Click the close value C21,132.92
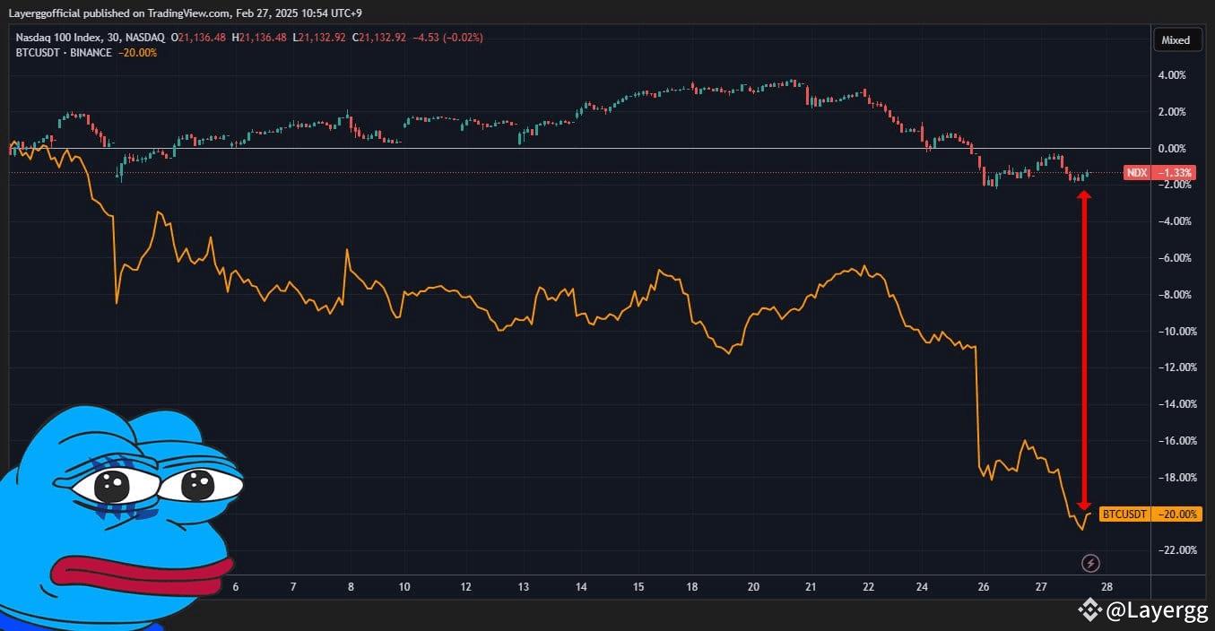The height and width of the screenshot is (631, 1215). (x=378, y=39)
